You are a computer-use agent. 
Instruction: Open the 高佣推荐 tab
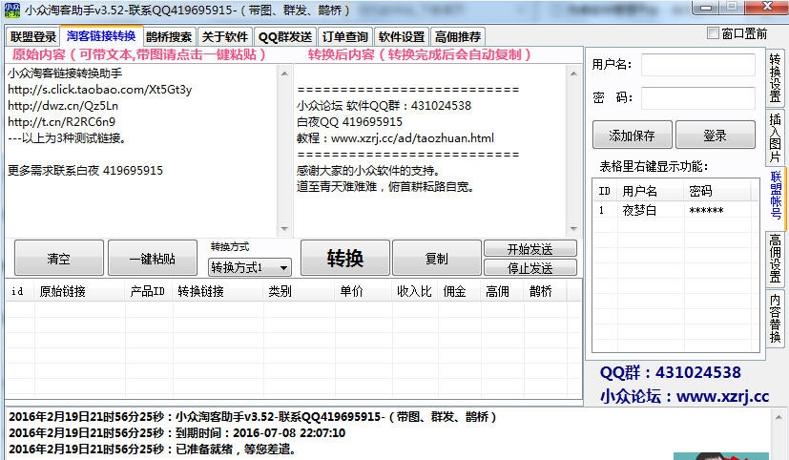458,36
